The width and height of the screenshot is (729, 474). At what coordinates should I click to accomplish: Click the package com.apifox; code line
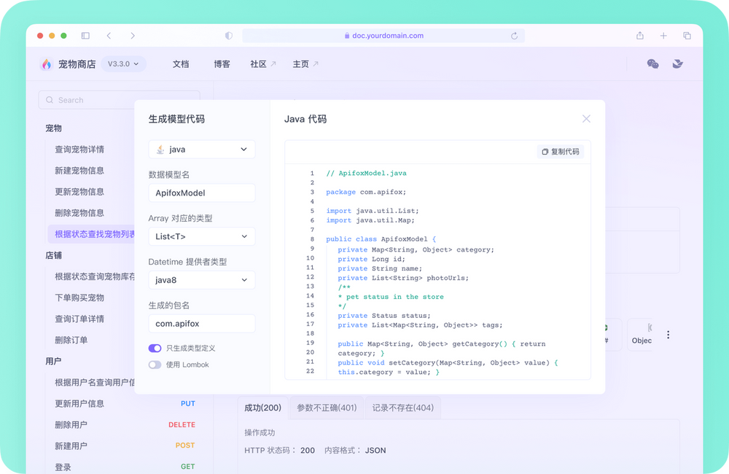click(366, 192)
